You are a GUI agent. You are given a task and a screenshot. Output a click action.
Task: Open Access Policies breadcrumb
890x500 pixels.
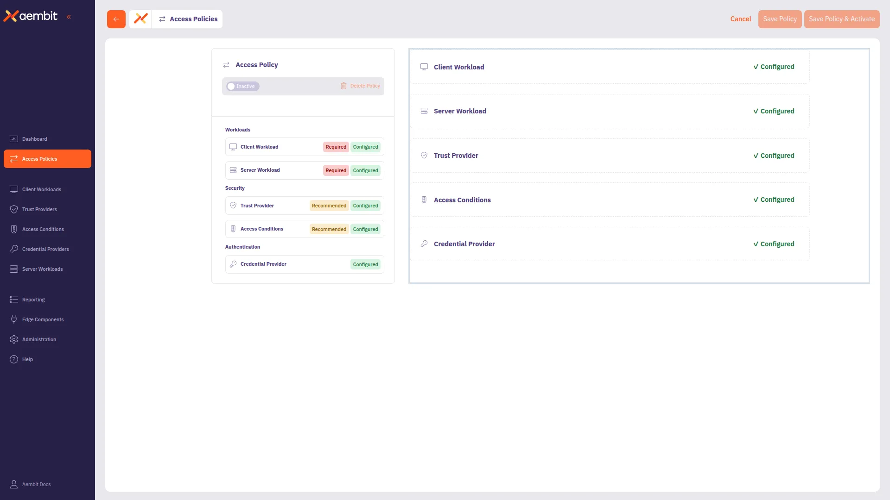pos(188,19)
